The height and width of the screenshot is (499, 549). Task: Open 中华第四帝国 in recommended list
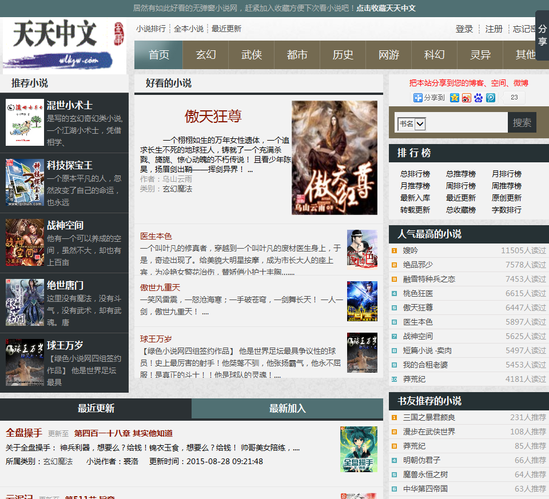[x=425, y=489]
